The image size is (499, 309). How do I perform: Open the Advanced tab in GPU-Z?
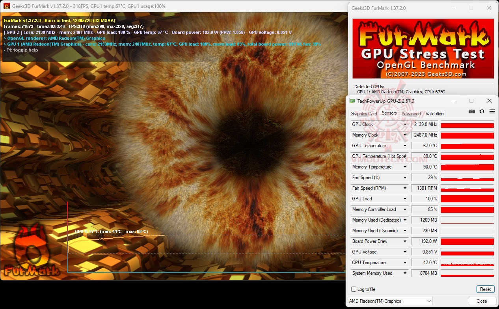[411, 114]
